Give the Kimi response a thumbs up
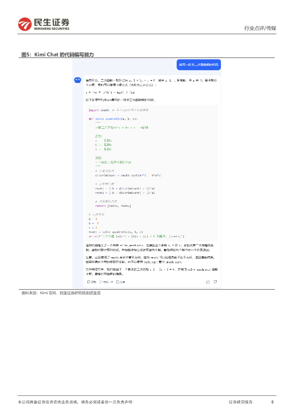The height and width of the screenshot is (416, 294). [208, 282]
